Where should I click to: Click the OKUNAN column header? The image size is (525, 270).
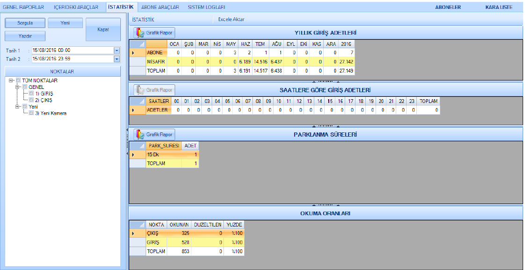coord(179,225)
